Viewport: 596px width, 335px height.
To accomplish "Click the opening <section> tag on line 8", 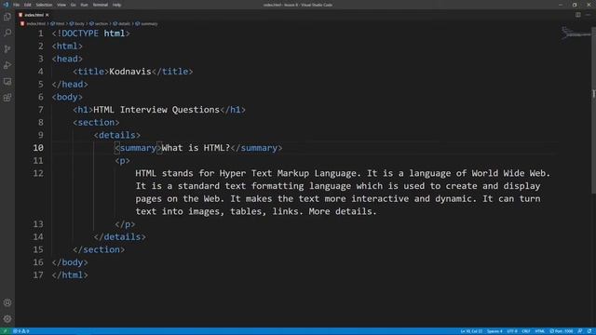I will coord(96,122).
